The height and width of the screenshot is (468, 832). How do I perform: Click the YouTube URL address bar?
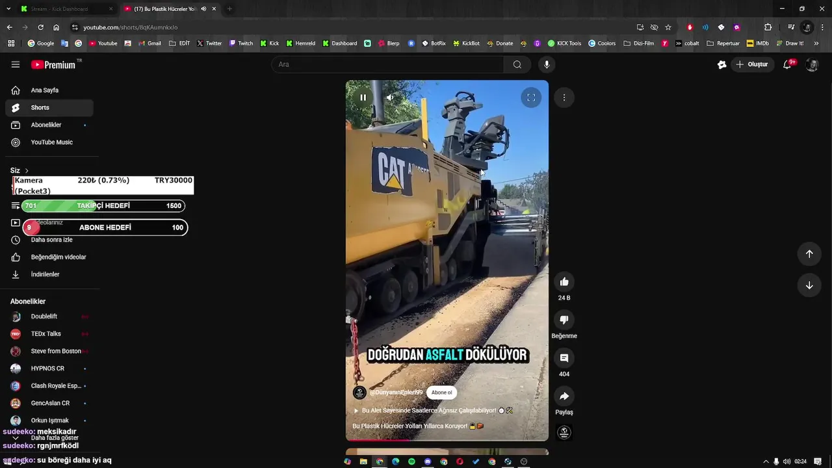coord(351,27)
